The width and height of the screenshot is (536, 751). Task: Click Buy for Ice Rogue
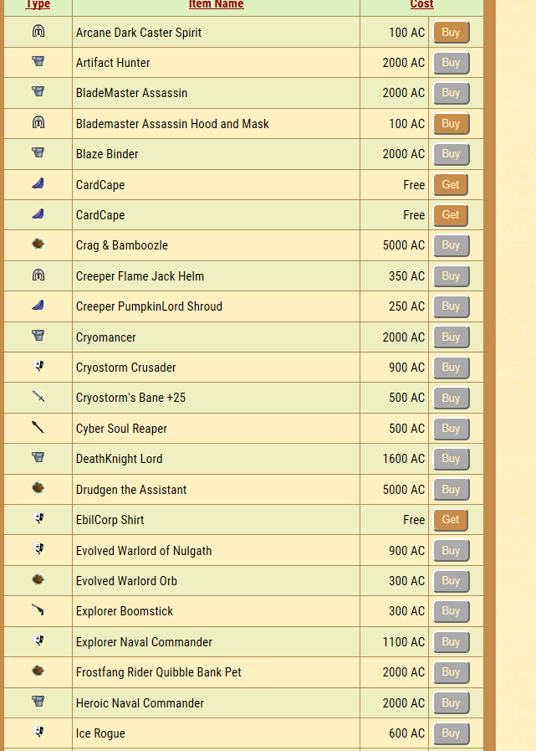pyautogui.click(x=451, y=733)
